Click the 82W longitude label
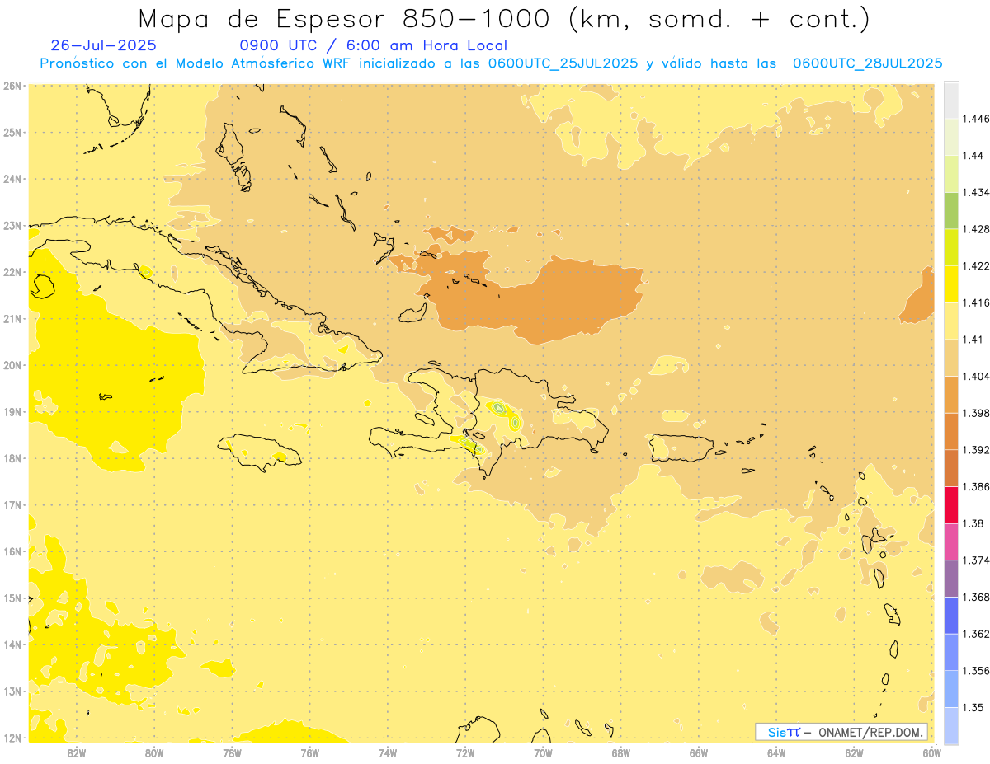Image resolution: width=990 pixels, height=764 pixels. pos(77,752)
